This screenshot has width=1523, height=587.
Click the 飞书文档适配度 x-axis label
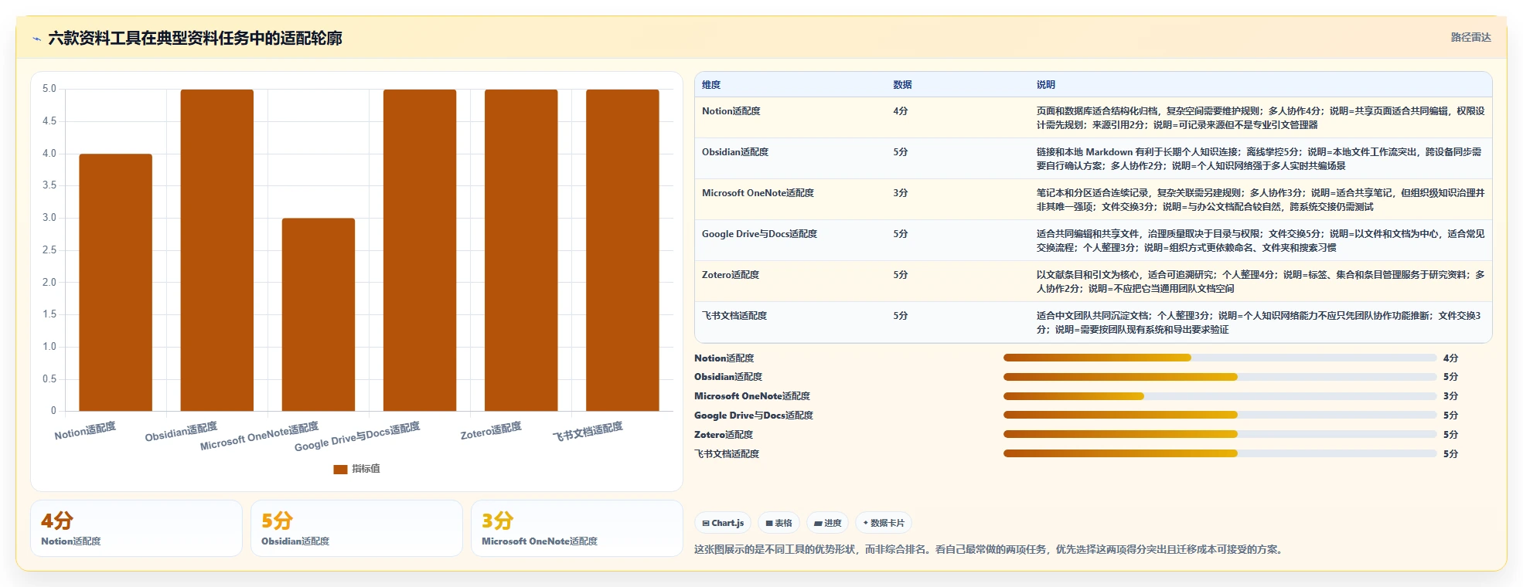point(588,432)
